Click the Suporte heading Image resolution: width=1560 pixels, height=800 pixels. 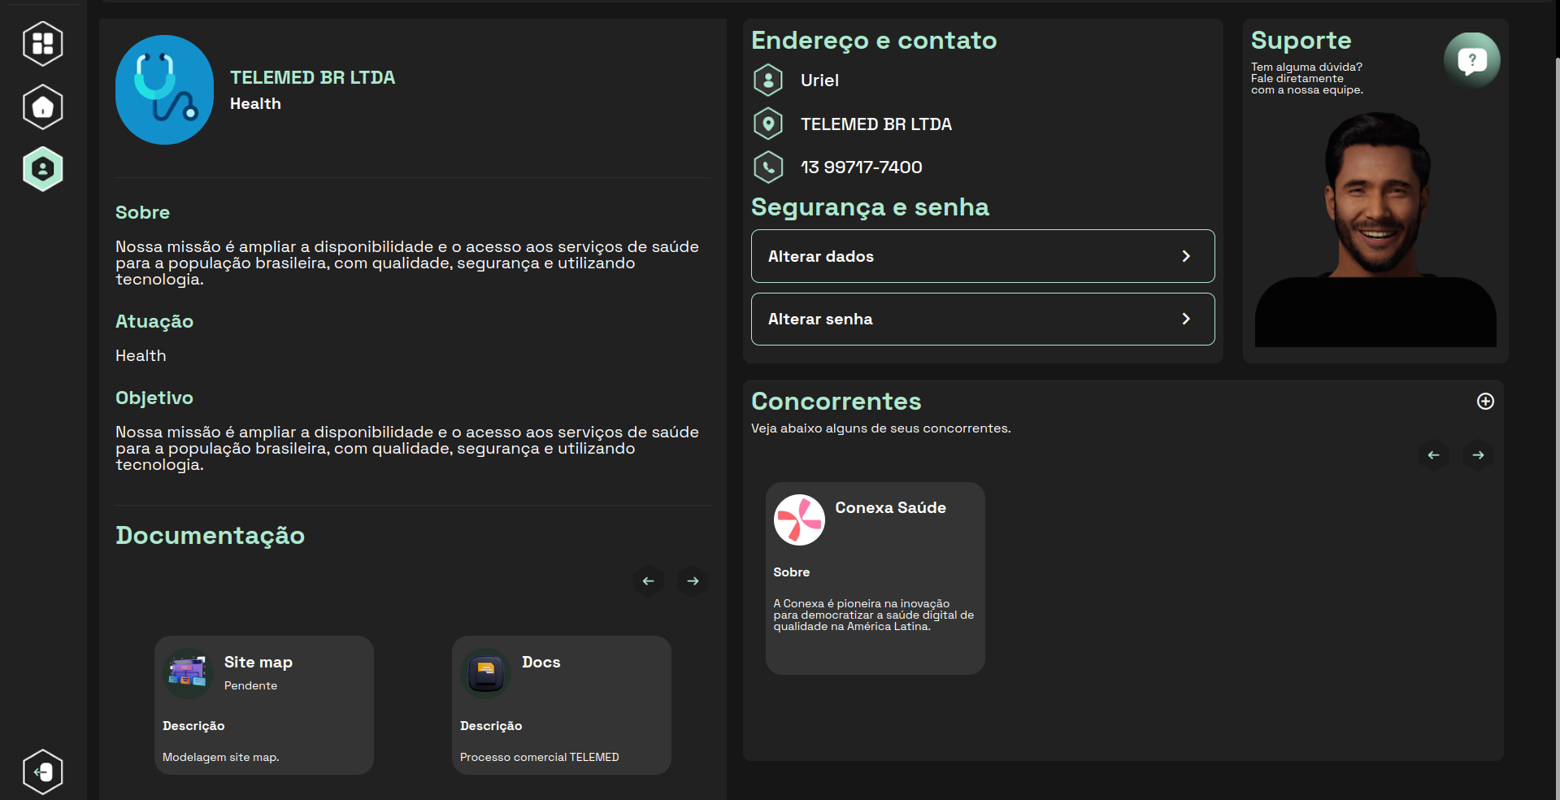tap(1301, 40)
